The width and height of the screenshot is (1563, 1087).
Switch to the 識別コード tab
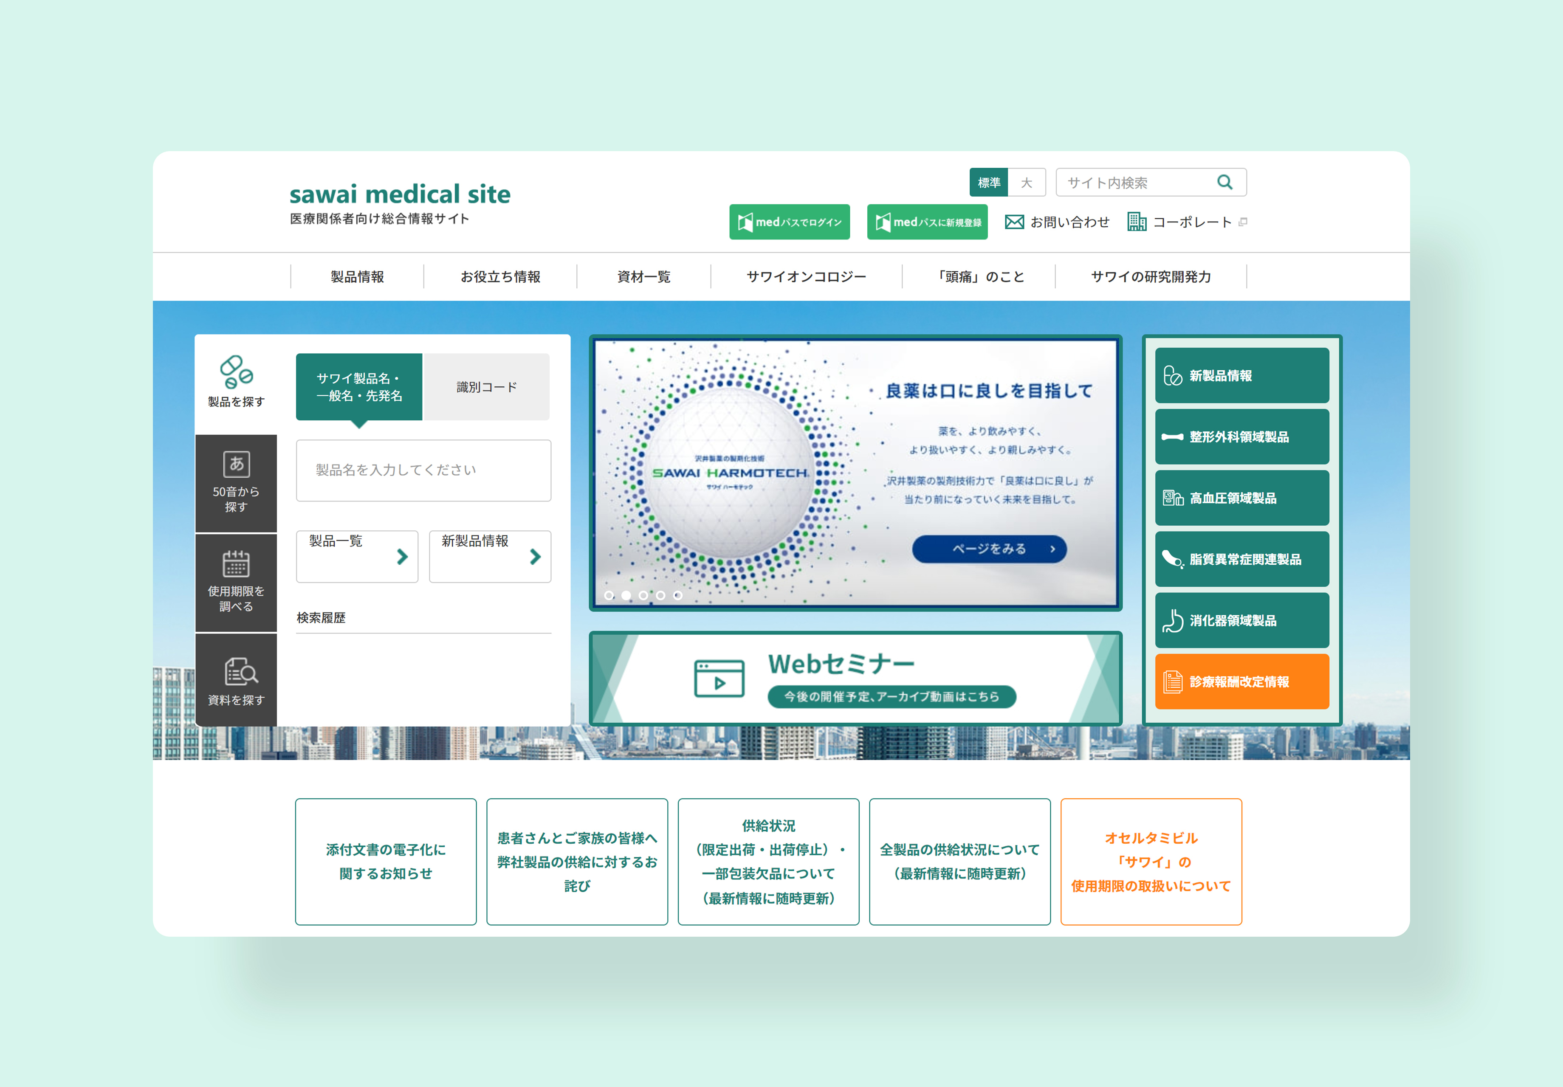pyautogui.click(x=486, y=387)
